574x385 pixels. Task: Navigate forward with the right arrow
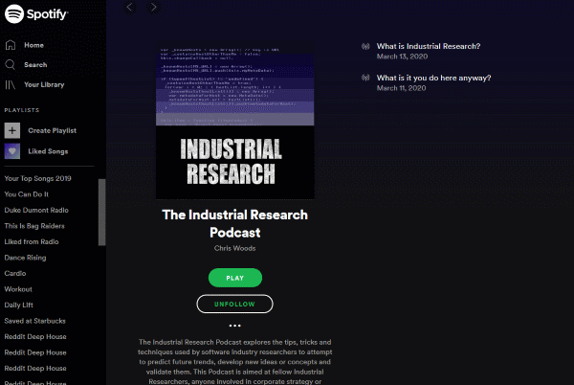pos(153,7)
